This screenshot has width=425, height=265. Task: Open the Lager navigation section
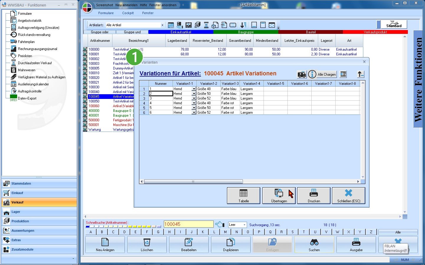coord(39,212)
